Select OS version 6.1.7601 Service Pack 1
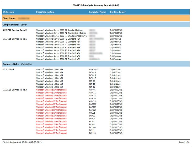 click(x=14, y=39)
